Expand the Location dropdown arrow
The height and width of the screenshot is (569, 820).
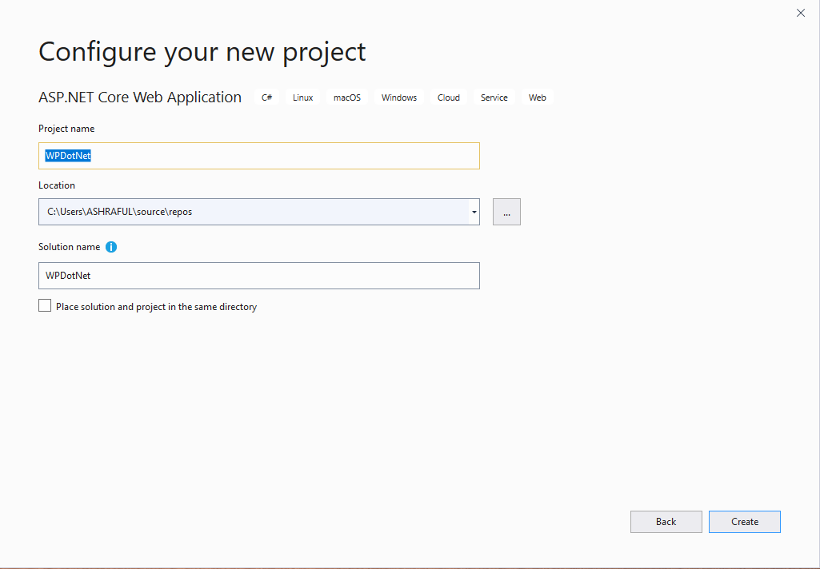click(x=474, y=212)
